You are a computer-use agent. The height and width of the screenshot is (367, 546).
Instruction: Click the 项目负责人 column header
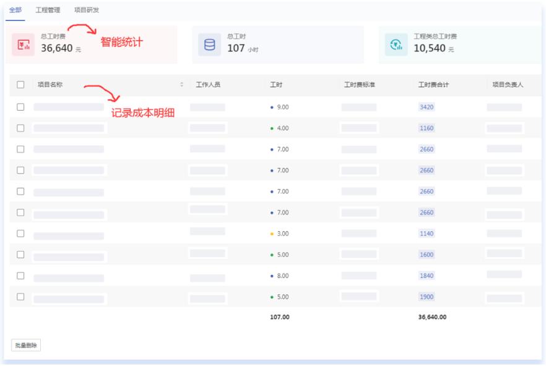tap(508, 85)
